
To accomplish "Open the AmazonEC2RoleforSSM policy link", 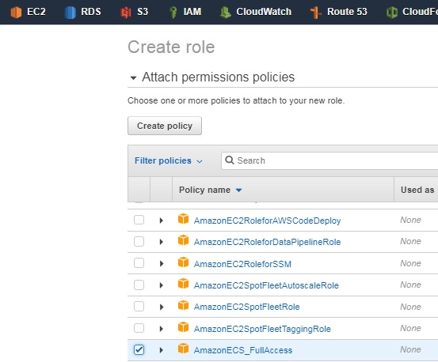I will pos(242,264).
